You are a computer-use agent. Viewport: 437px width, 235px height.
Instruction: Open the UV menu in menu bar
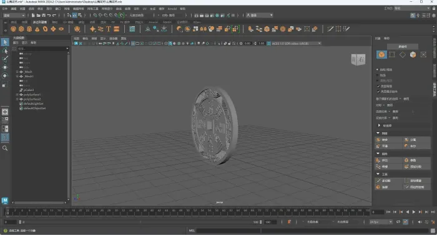coord(145,9)
